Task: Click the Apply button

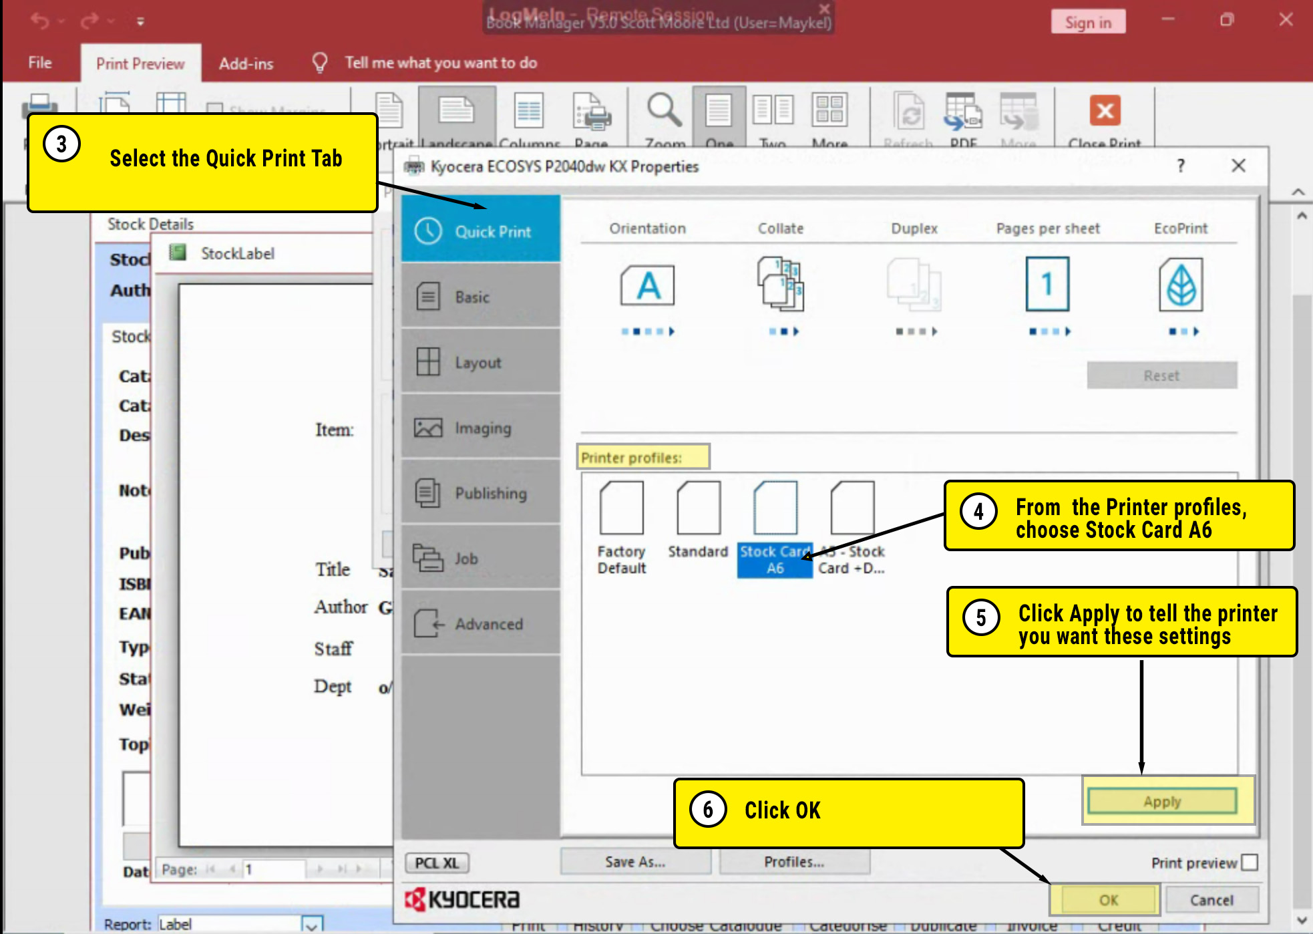Action: [1162, 801]
